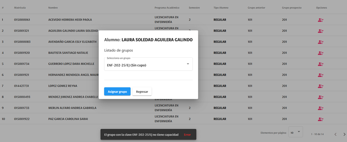Click assign-group icon for LOPEZ GOMEZ REYNA
This screenshot has height=142, width=347.
point(321,86)
